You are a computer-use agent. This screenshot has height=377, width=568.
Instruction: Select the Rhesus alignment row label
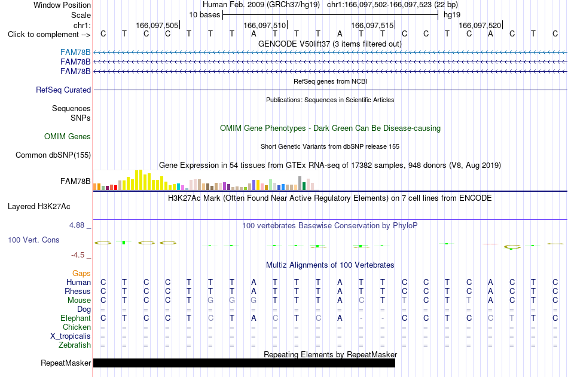click(x=78, y=291)
